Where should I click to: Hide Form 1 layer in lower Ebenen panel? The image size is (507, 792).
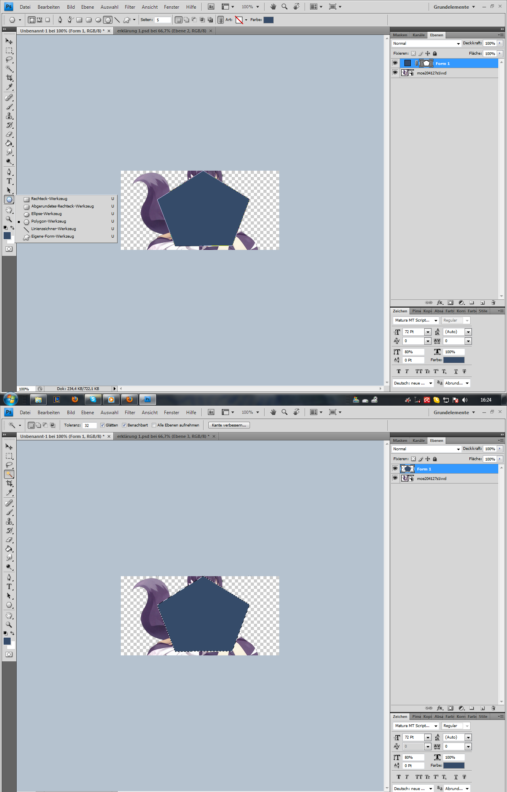(x=395, y=468)
